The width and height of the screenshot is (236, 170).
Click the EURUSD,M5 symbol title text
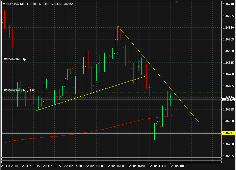coord(15,4)
